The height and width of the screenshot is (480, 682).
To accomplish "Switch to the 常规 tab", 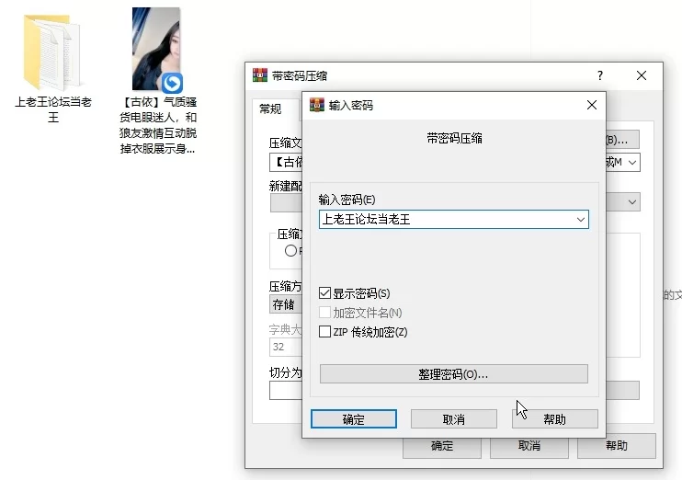I will pyautogui.click(x=270, y=109).
